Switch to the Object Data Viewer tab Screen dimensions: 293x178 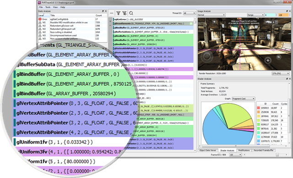point(207,150)
